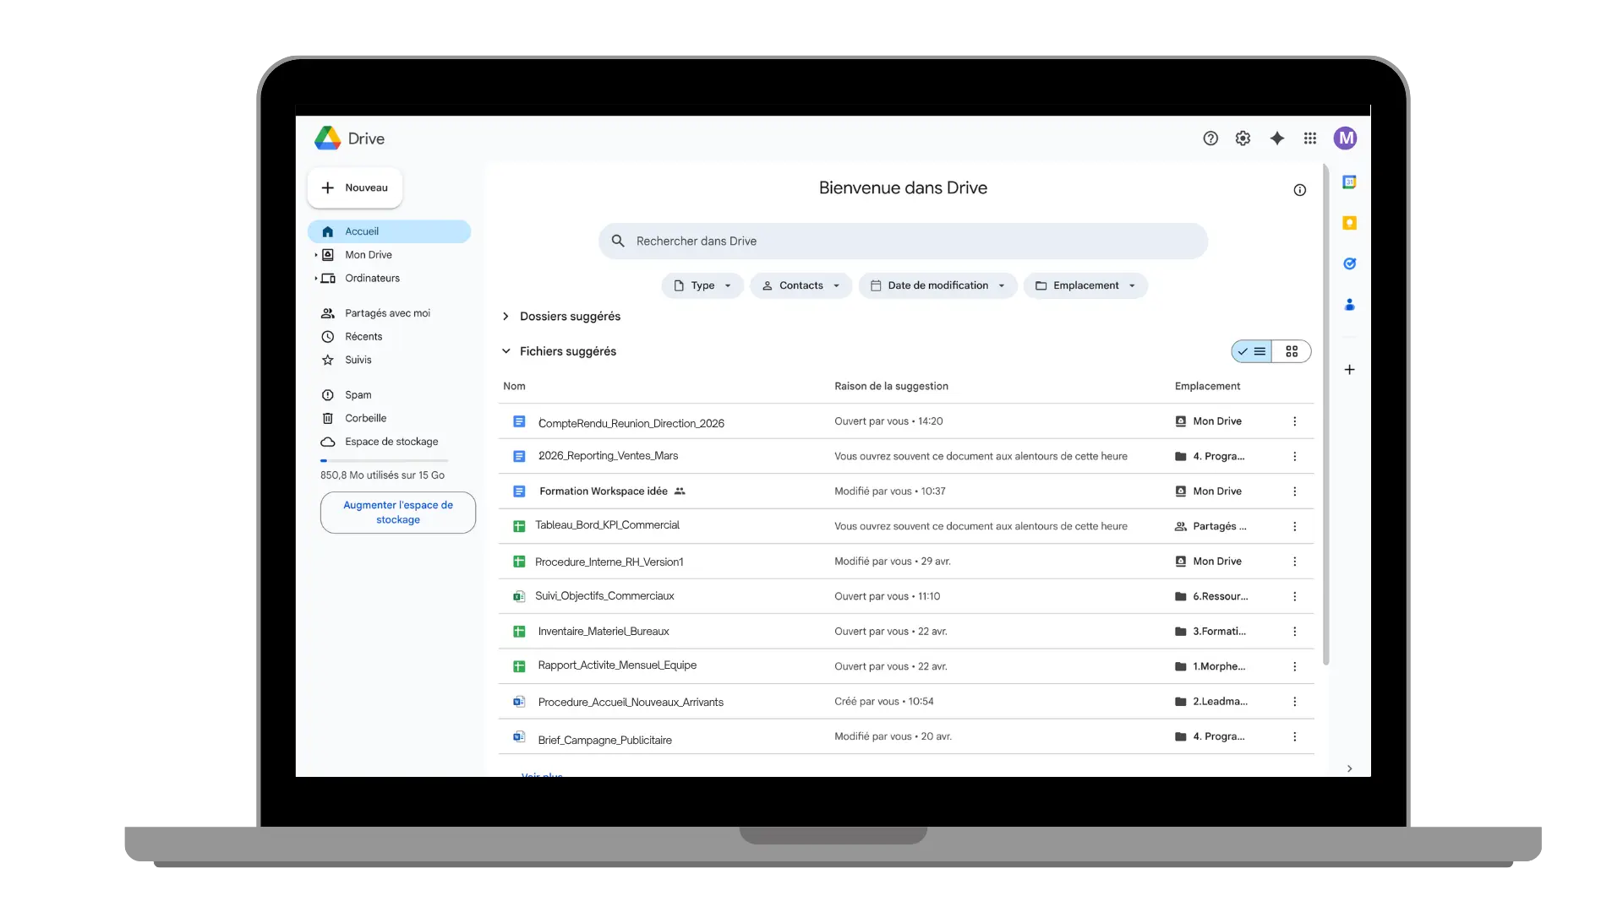The height and width of the screenshot is (912, 1623).
Task: Click Augmenter l'espace de stockage
Action: 397,513
